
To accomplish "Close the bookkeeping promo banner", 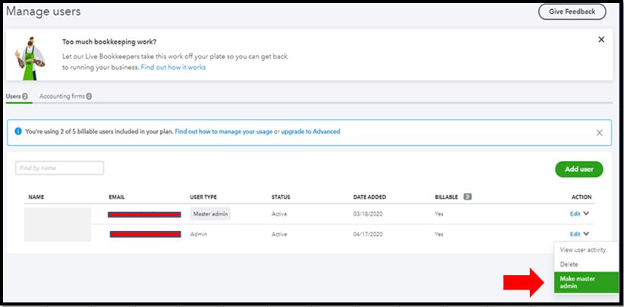I will point(601,40).
